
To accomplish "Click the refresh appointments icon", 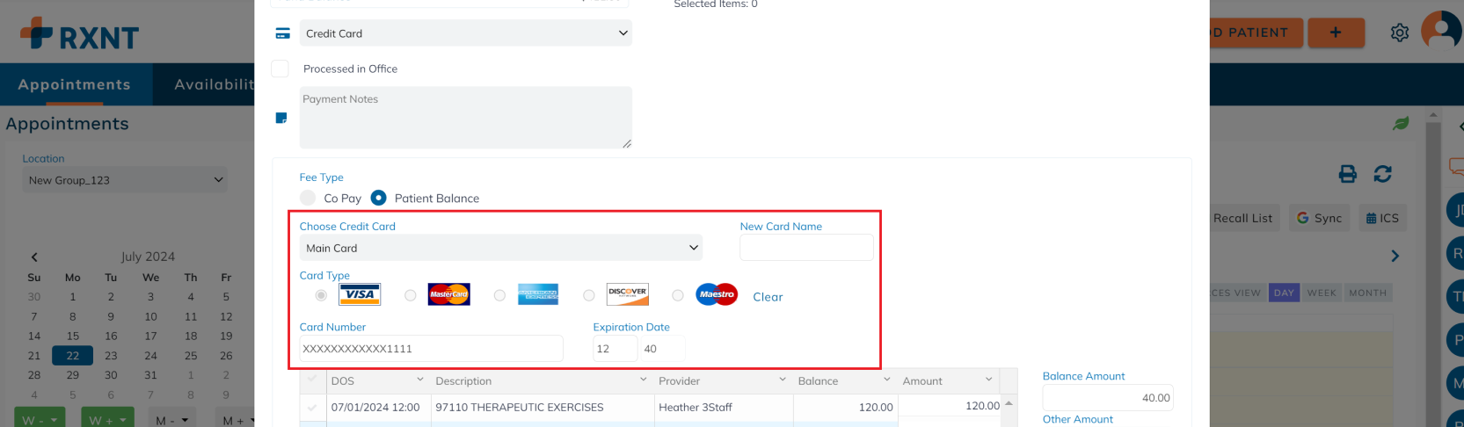I will coord(1382,174).
